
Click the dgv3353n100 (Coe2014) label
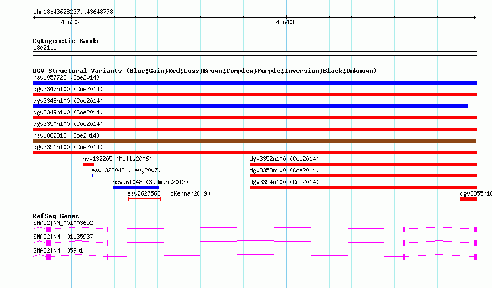pyautogui.click(x=284, y=170)
